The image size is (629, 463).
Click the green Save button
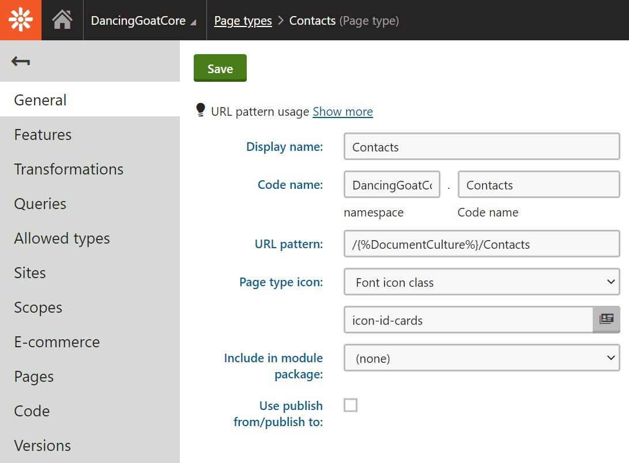[x=220, y=68]
